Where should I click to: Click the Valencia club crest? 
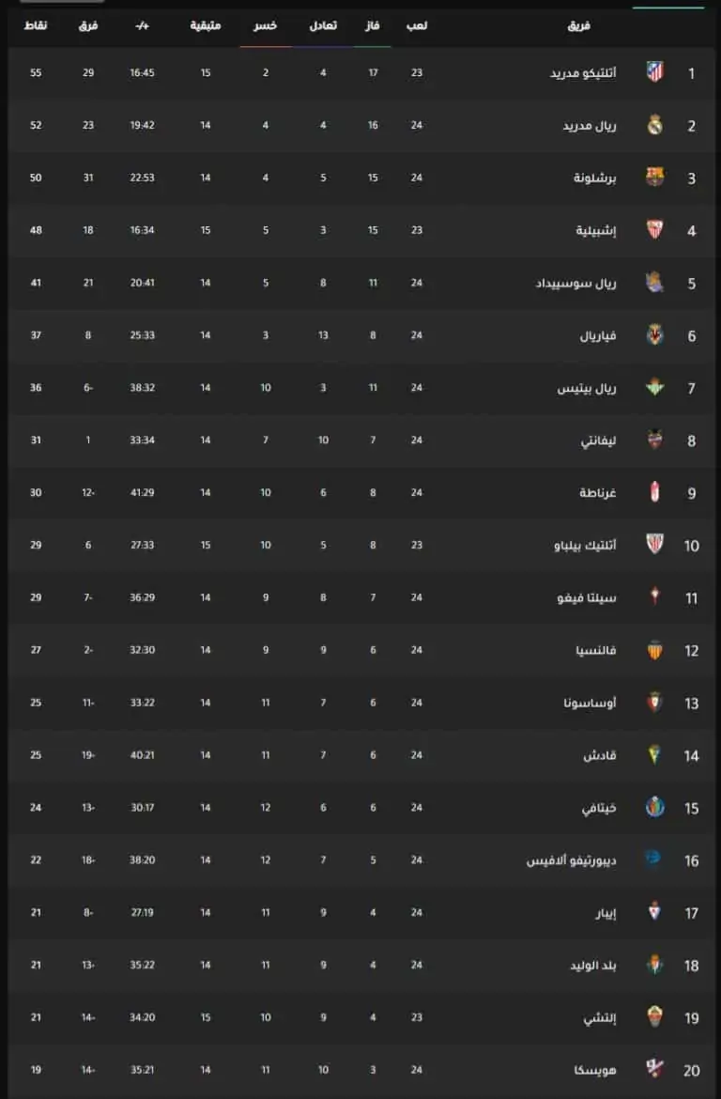pos(654,650)
